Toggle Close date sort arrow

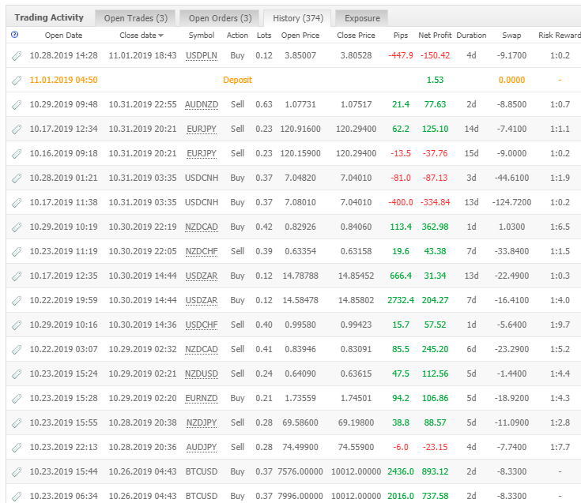[x=160, y=36]
